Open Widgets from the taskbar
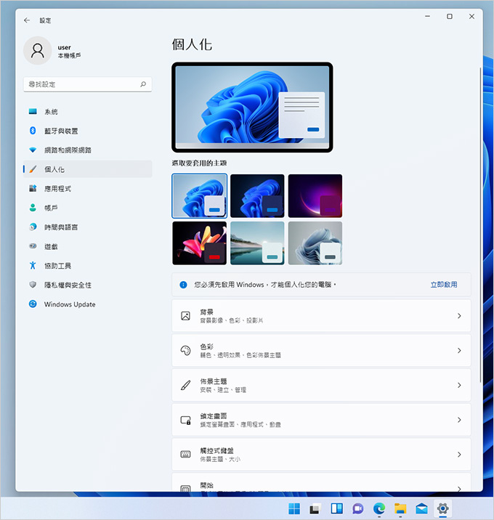Screen dimensions: 494x520 (337, 508)
